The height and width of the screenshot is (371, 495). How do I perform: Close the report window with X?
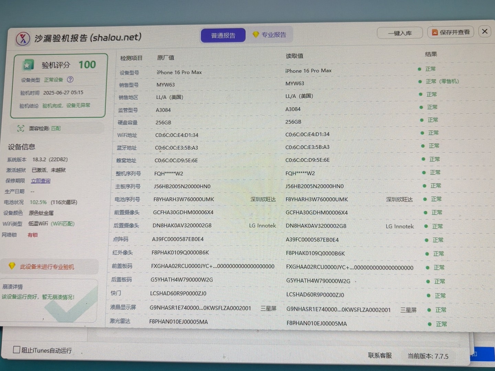pyautogui.click(x=485, y=31)
